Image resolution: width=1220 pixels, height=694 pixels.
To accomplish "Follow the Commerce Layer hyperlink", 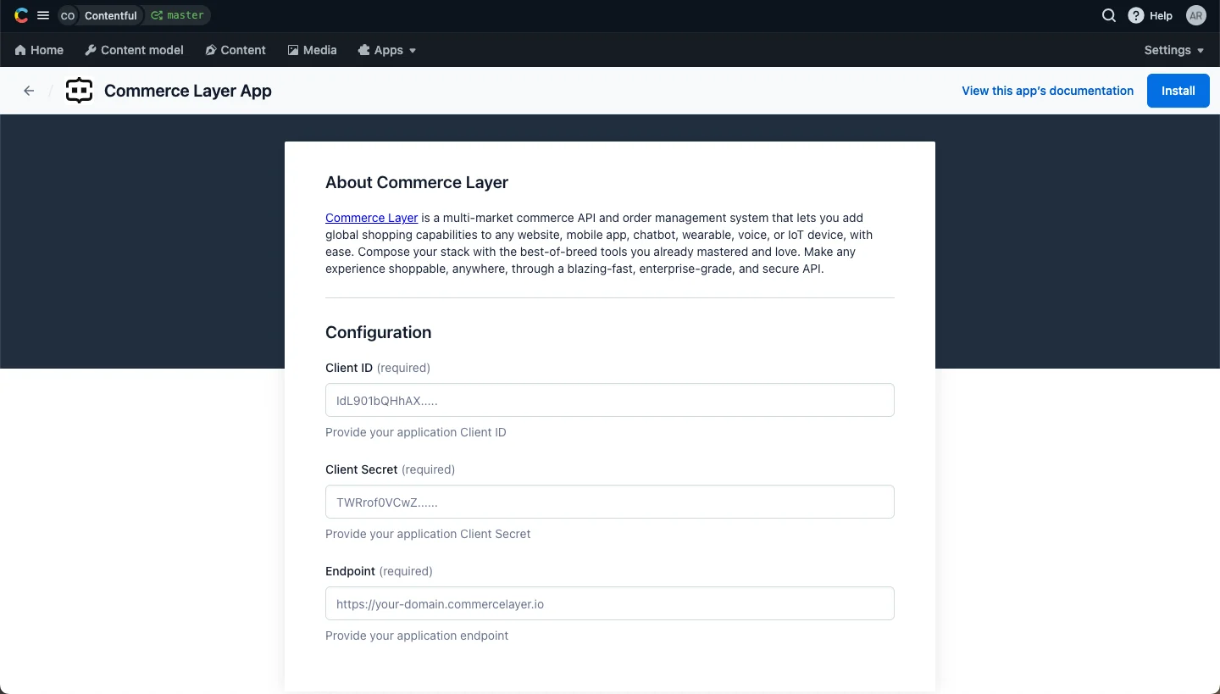I will click(371, 218).
